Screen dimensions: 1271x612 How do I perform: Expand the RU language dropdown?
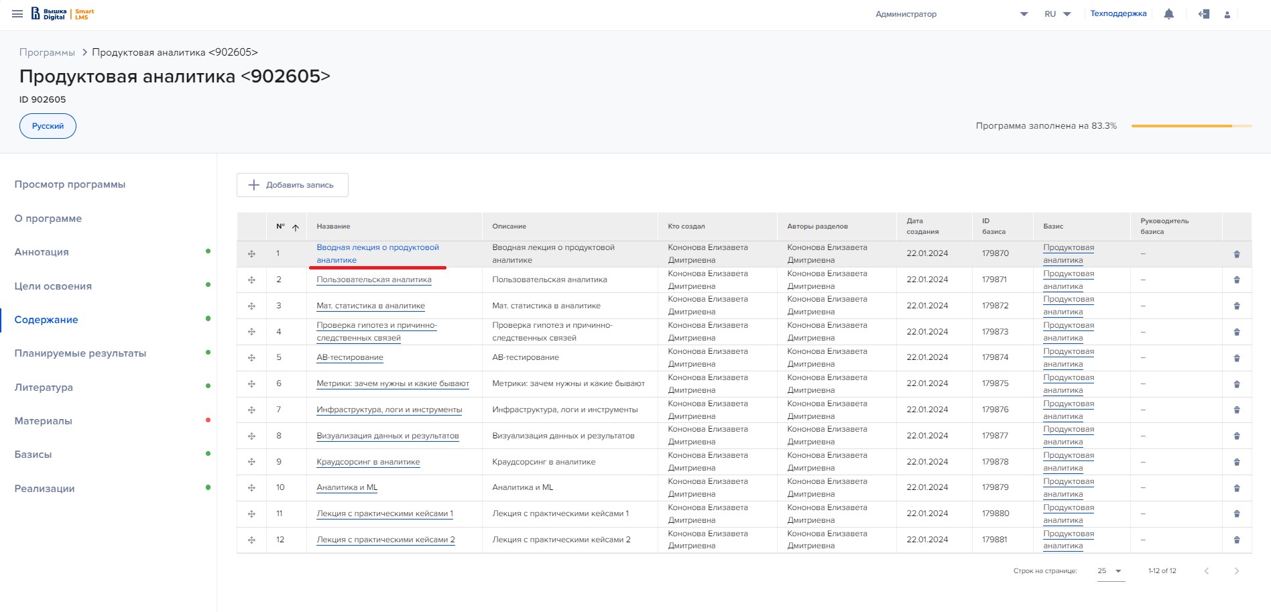1057,14
